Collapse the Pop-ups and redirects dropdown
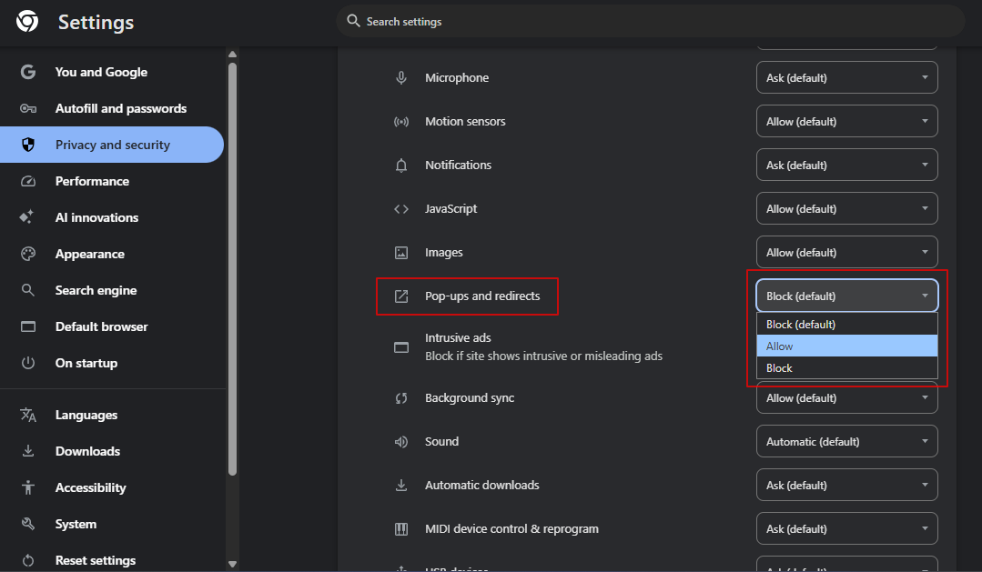 coord(846,296)
